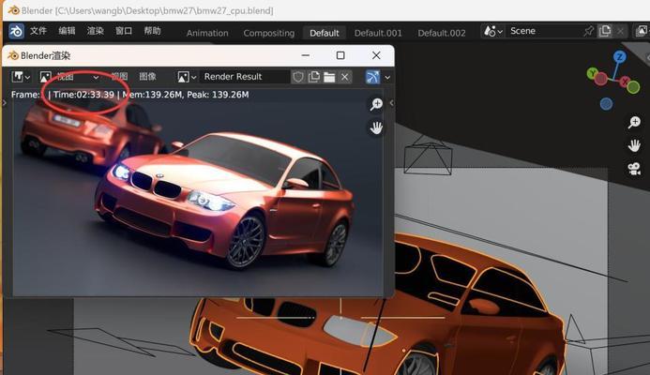Switch to the Compositing workspace tab
Viewport: 650px width, 375px height.
268,33
